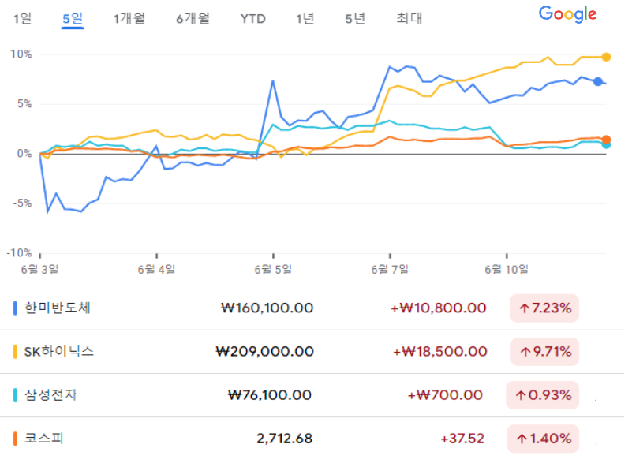
Task: Click the Google logo
Action: (567, 14)
